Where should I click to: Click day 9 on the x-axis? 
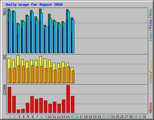(x=46, y=117)
